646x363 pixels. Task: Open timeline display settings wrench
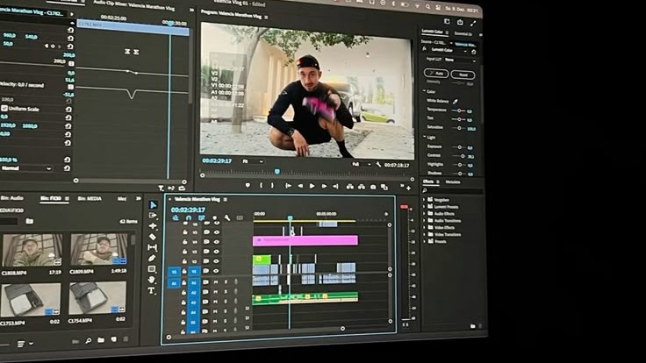227,217
